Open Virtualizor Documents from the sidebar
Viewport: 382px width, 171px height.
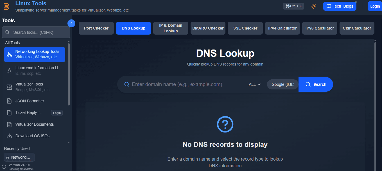click(35, 124)
